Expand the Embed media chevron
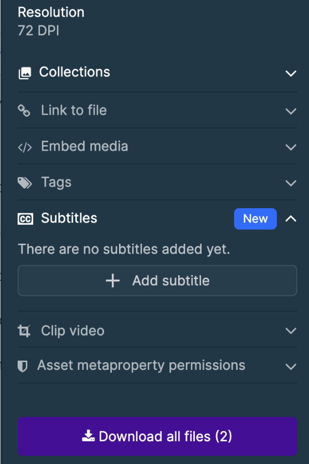The height and width of the screenshot is (464, 309). (291, 147)
